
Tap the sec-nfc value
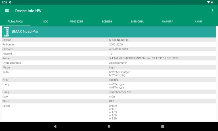114,80
